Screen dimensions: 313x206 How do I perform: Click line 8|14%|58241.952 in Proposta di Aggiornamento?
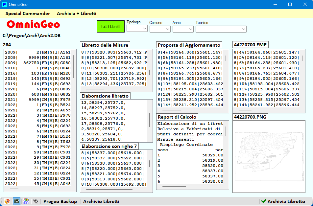click(x=190, y=105)
